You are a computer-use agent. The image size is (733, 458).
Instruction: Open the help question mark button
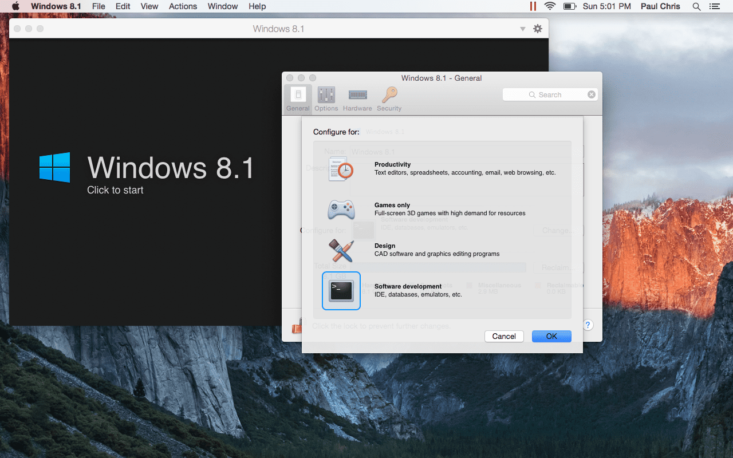tap(588, 325)
